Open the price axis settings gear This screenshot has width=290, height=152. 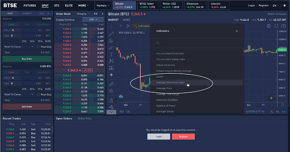click(x=282, y=105)
